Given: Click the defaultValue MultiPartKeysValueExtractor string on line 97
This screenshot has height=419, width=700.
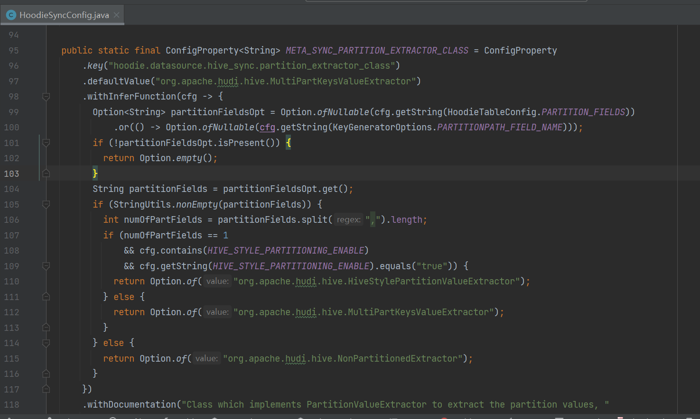Looking at the screenshot, I should (286, 81).
